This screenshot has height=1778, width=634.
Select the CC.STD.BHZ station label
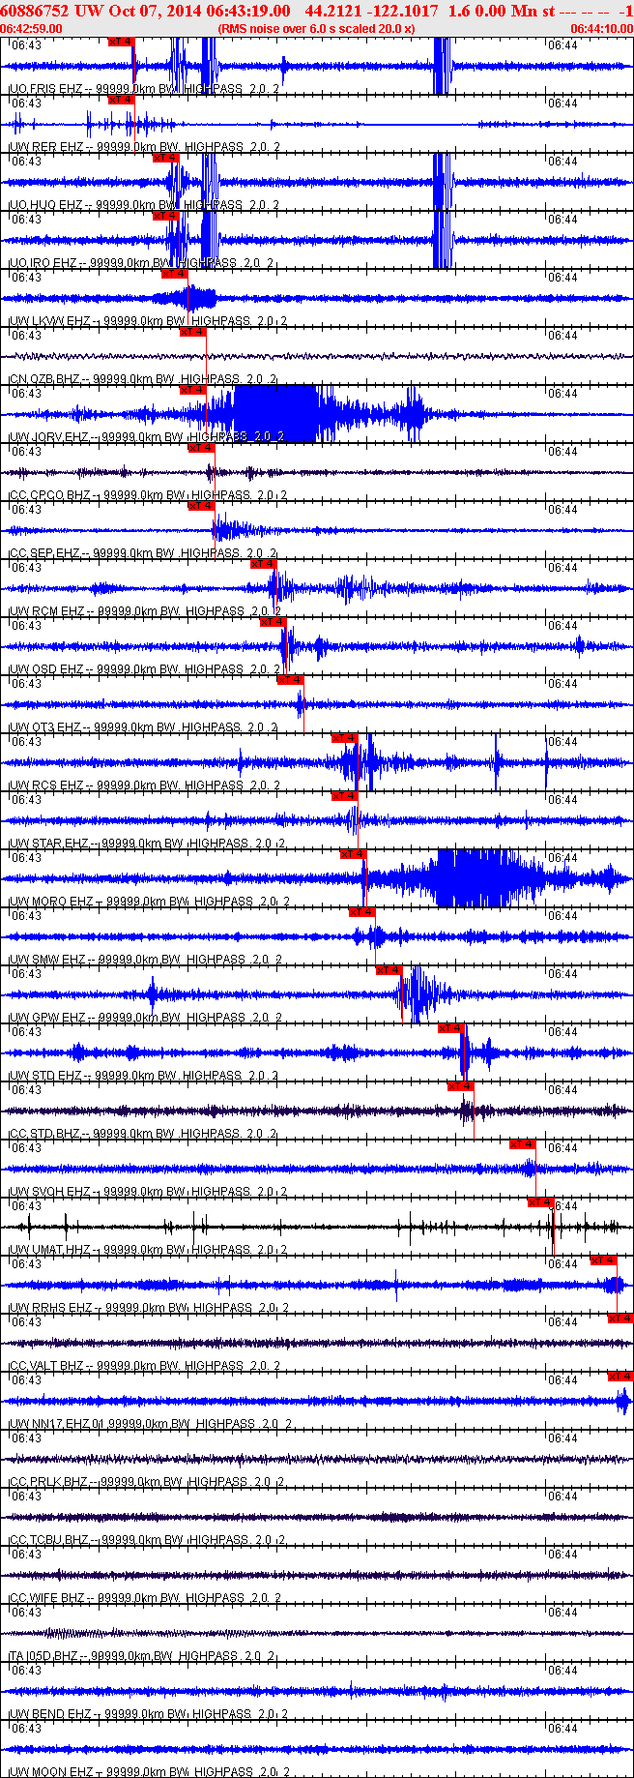click(141, 1134)
